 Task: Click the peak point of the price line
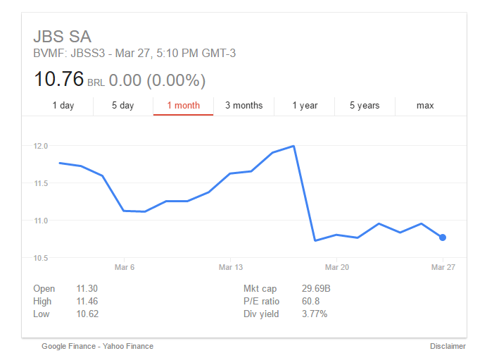coord(293,146)
